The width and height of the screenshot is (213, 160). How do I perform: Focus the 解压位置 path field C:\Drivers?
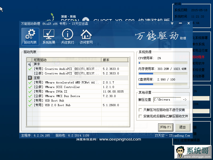pos(167,99)
